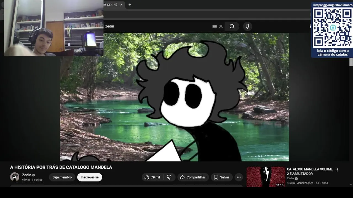Click Salvar to save video

tap(222, 177)
